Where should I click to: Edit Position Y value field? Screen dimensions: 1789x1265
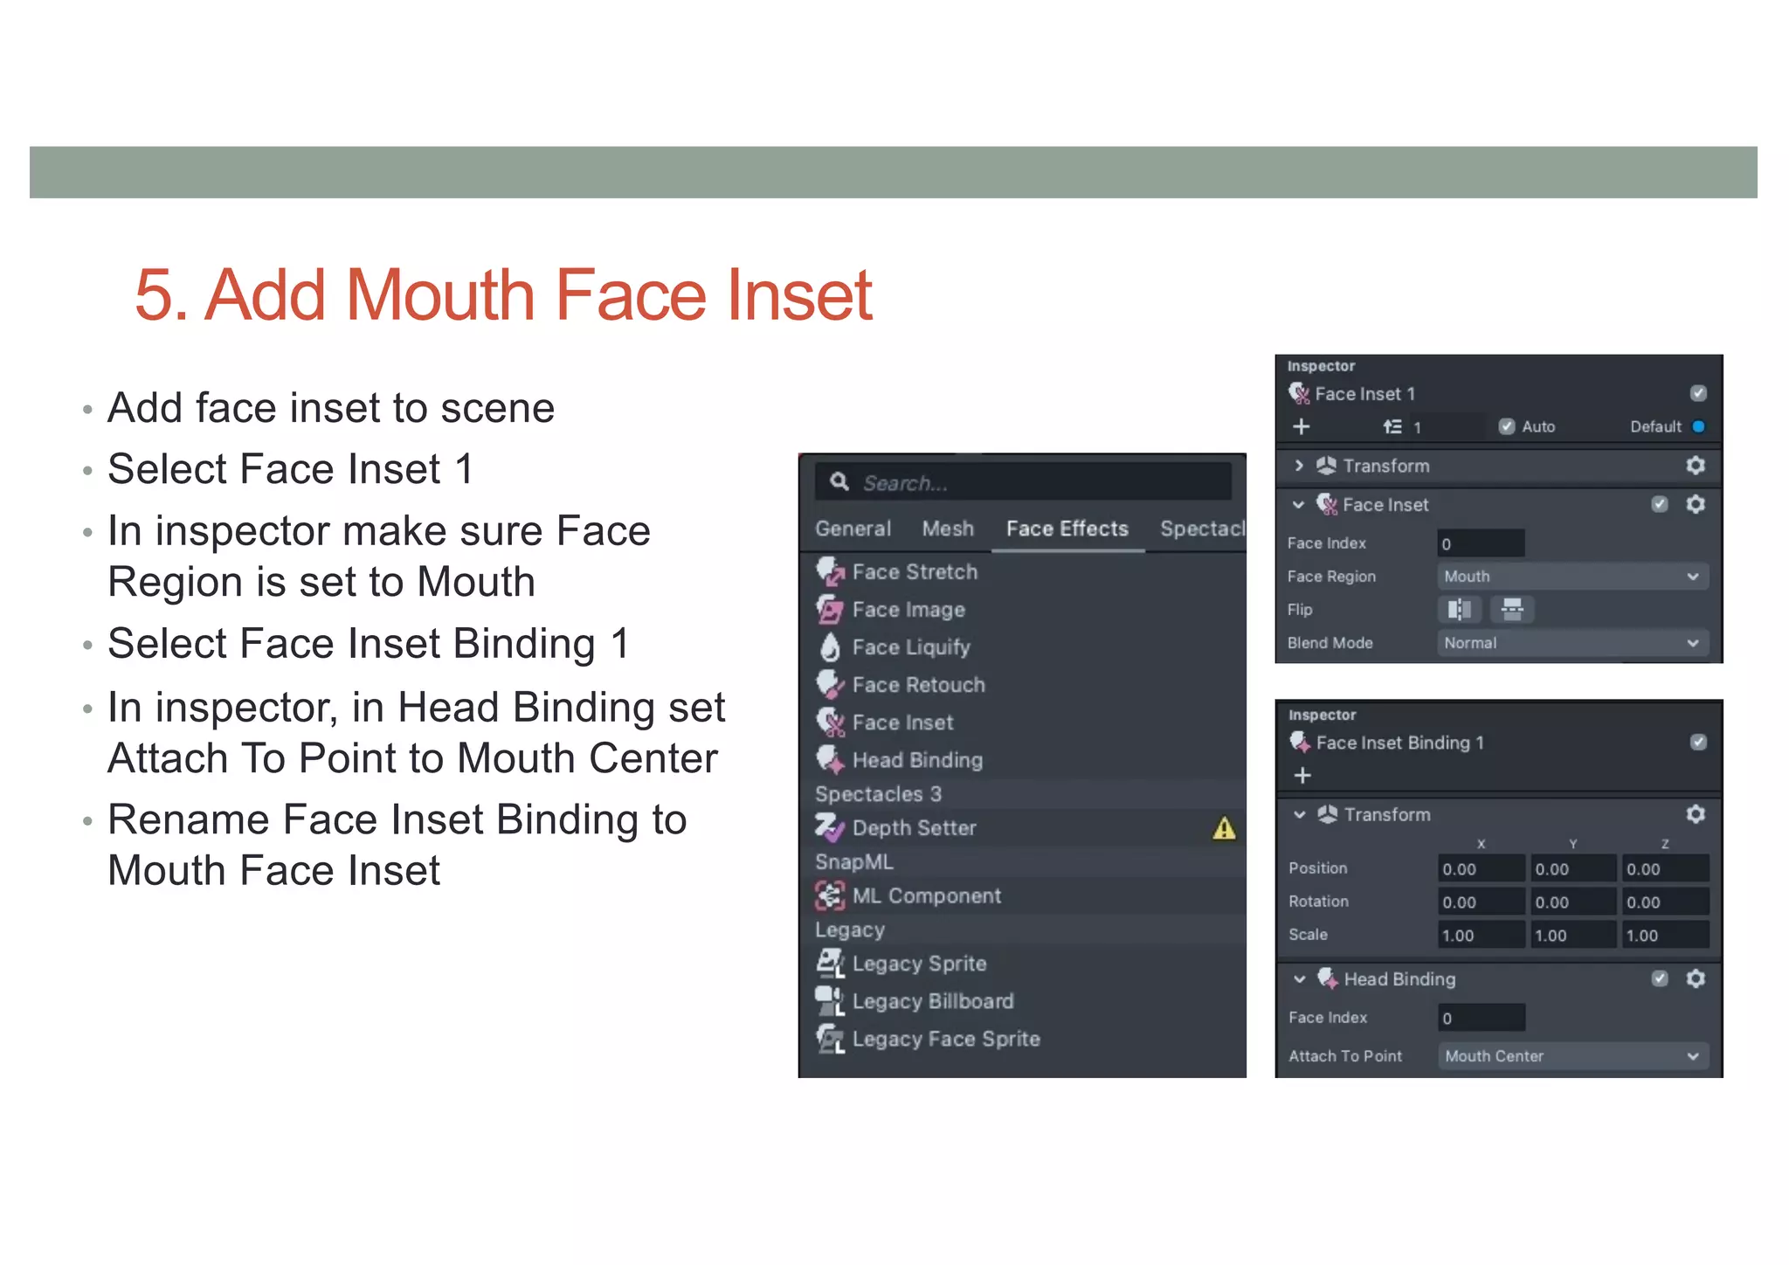point(1573,868)
